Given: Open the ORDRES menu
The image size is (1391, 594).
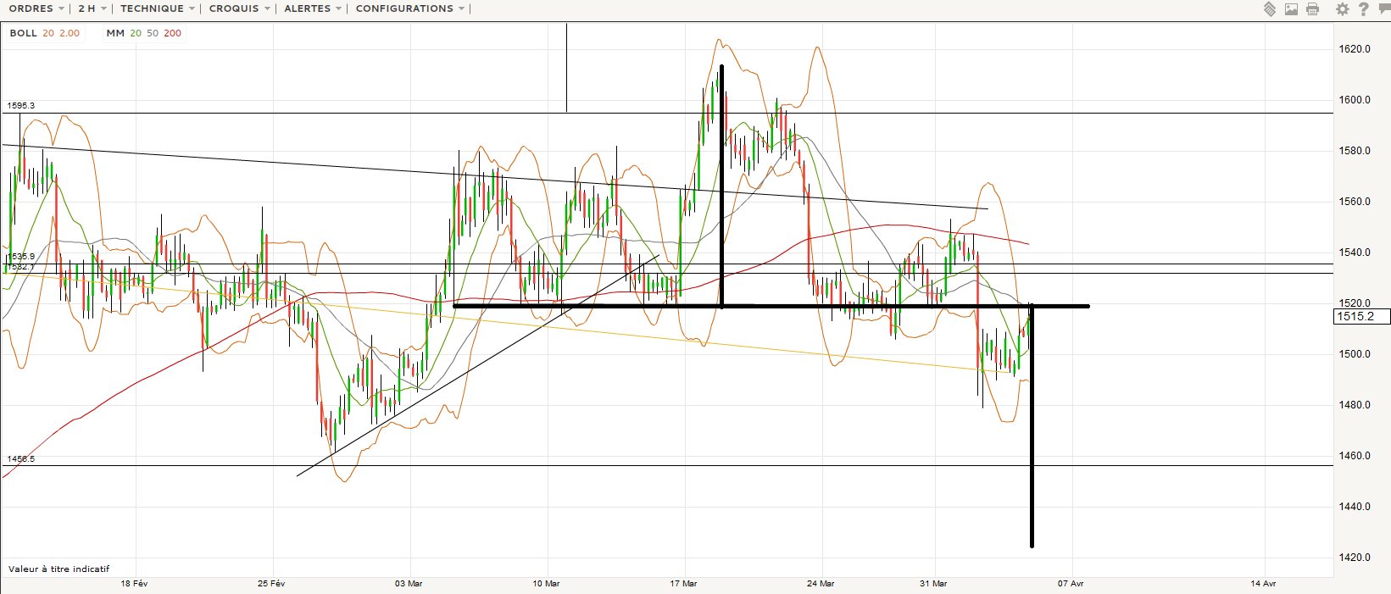Looking at the screenshot, I should (x=36, y=8).
